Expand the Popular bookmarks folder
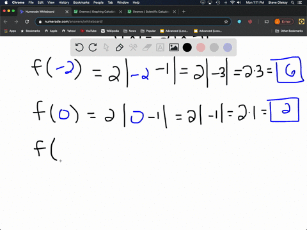The height and width of the screenshot is (230, 307). 148,31
